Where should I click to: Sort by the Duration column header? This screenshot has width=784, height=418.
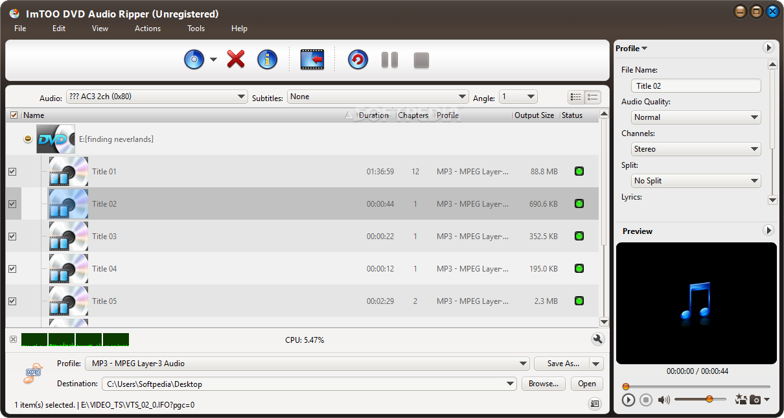click(374, 115)
